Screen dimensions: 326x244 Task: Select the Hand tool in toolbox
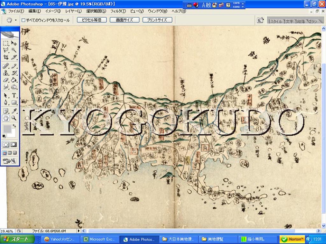[x=6, y=118]
